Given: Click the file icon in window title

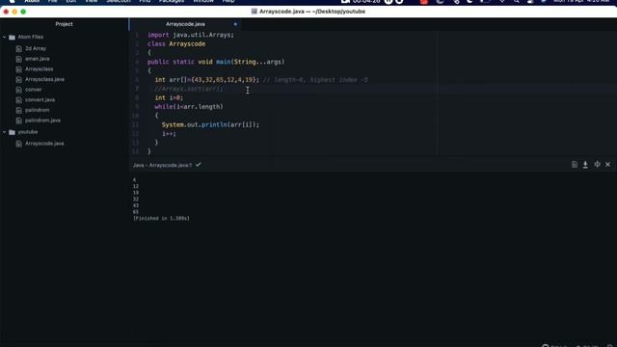Looking at the screenshot, I should [x=255, y=12].
